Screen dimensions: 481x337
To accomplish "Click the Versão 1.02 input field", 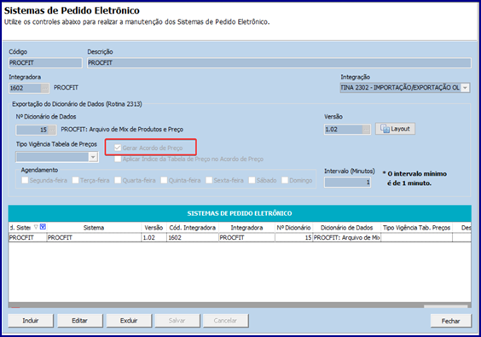I will pyautogui.click(x=344, y=130).
